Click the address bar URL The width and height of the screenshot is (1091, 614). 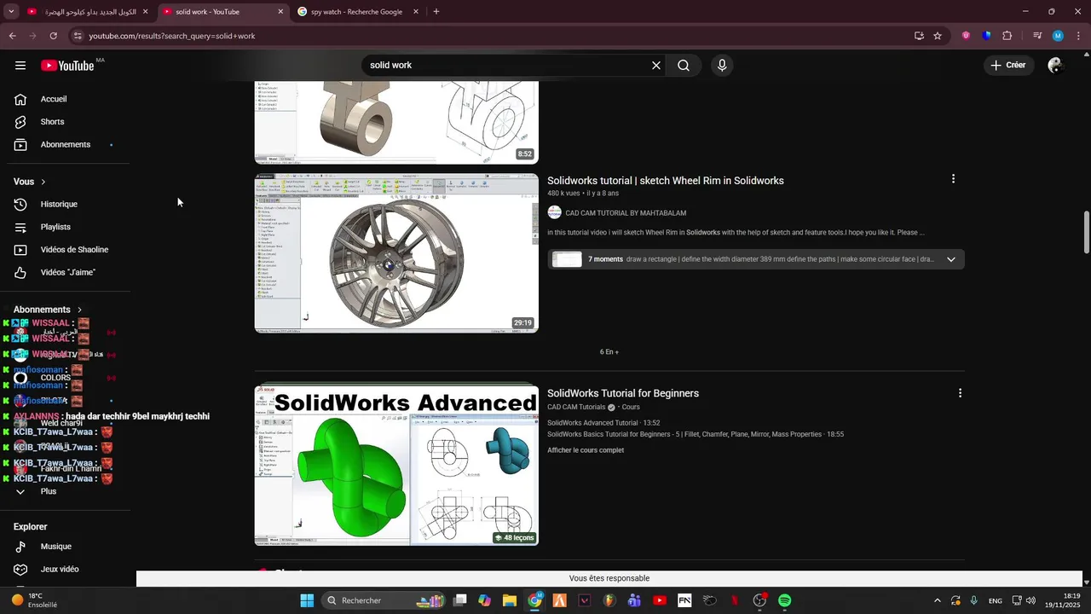tap(172, 36)
